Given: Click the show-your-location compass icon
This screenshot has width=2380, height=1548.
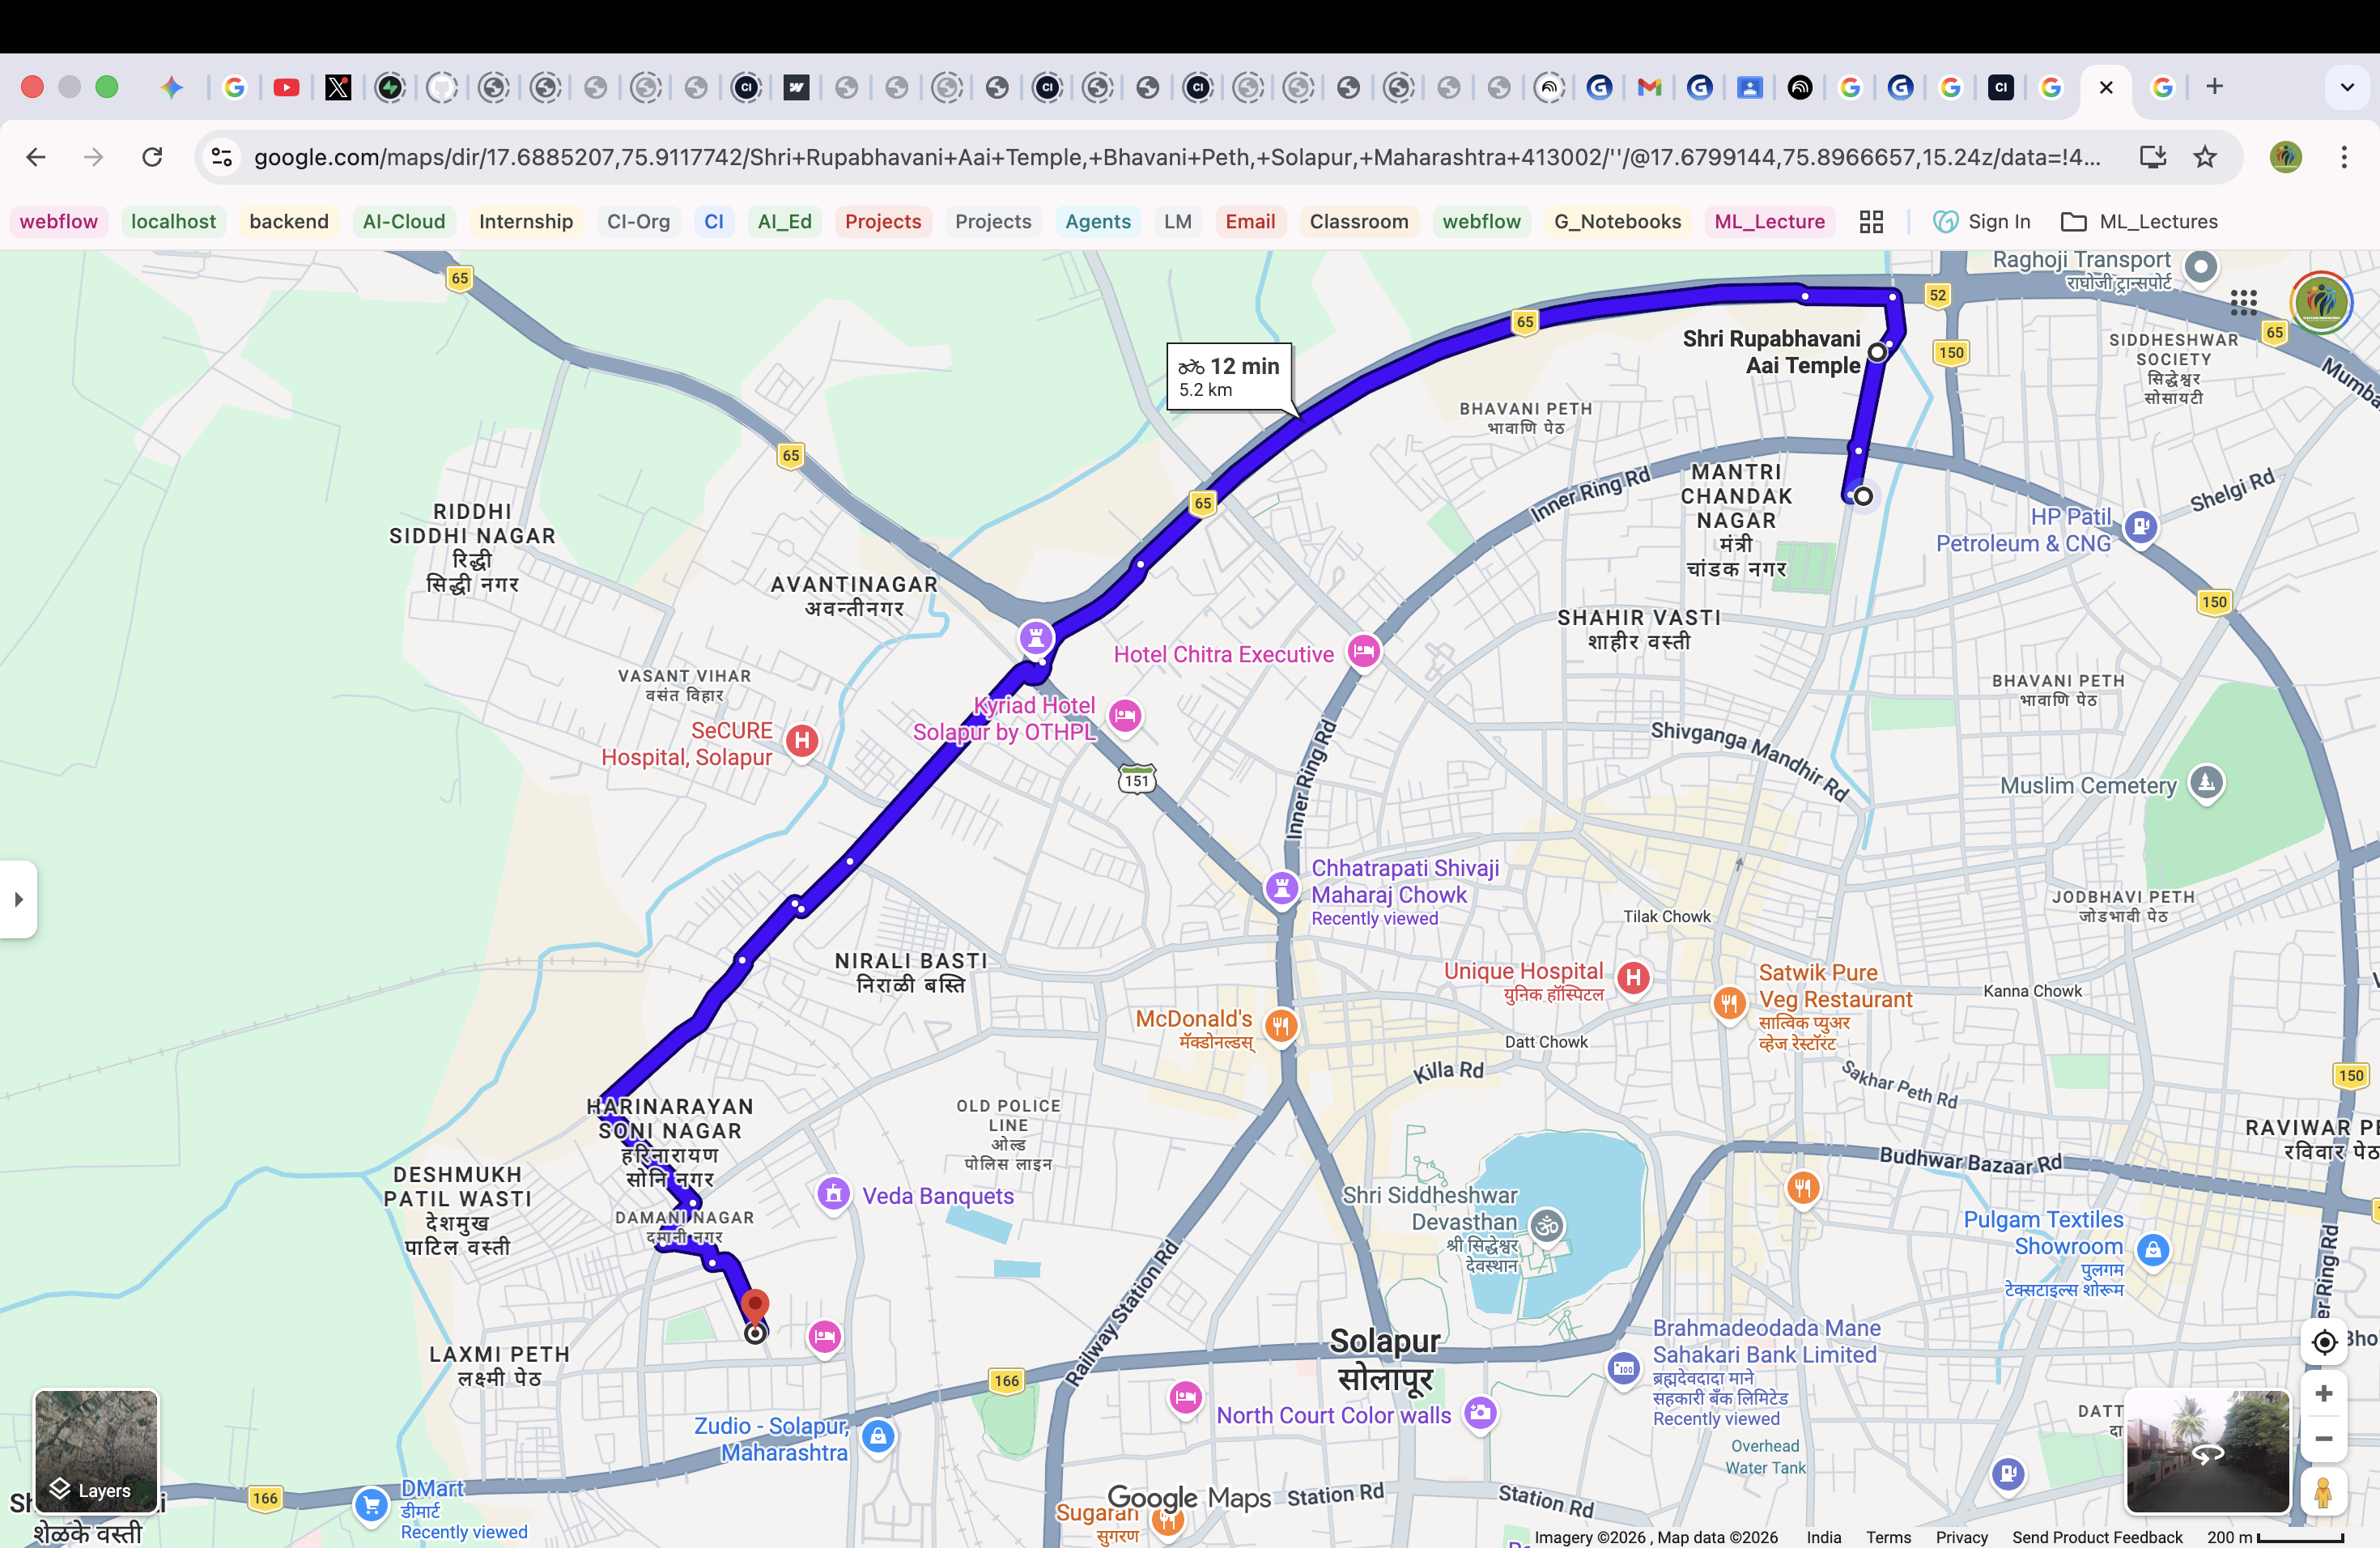Looking at the screenshot, I should [x=2325, y=1342].
